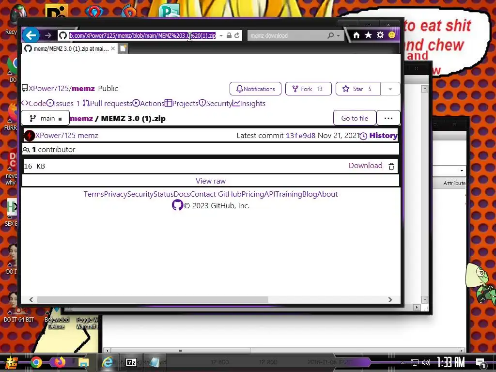Click the 1:33 AM clock
496x372 pixels.
451,362
